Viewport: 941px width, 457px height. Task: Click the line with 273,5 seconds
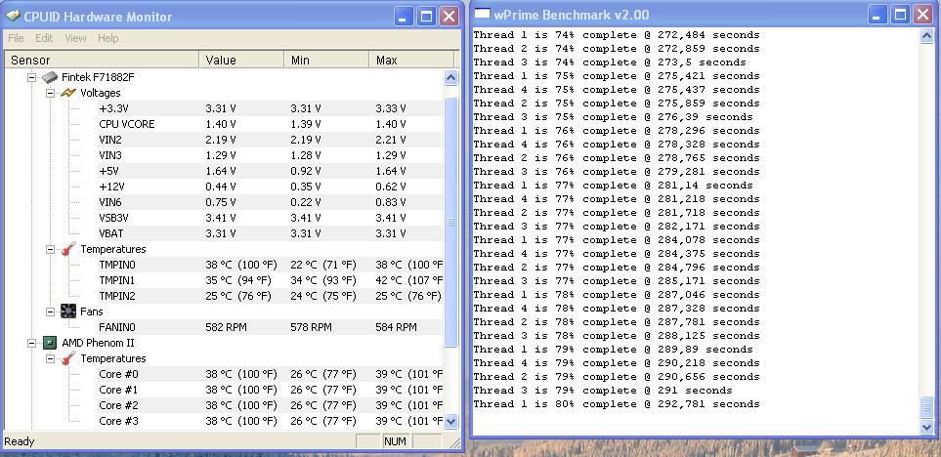point(610,62)
